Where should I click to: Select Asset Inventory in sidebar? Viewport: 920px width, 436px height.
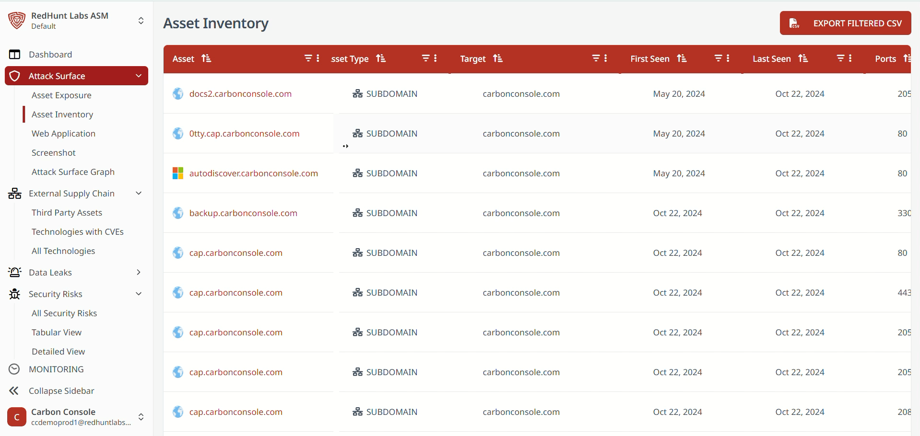(62, 115)
